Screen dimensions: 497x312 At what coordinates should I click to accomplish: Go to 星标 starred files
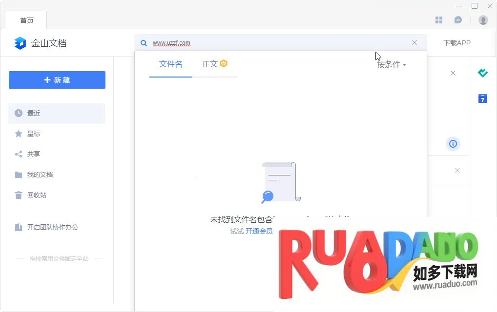click(34, 134)
